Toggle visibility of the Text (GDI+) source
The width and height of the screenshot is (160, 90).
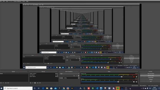pyautogui.click(x=56, y=75)
